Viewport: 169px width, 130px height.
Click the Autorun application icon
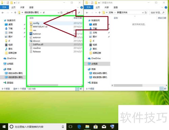[x=31, y=34]
